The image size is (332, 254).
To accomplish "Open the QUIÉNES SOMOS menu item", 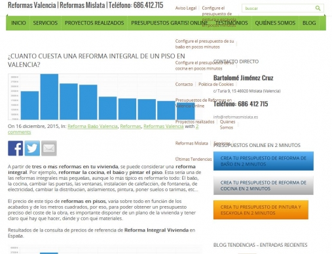I will (x=275, y=23).
